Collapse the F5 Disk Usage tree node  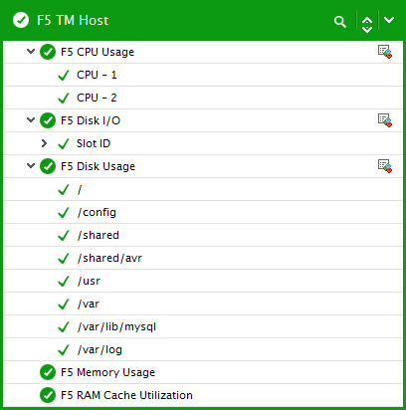(x=31, y=165)
